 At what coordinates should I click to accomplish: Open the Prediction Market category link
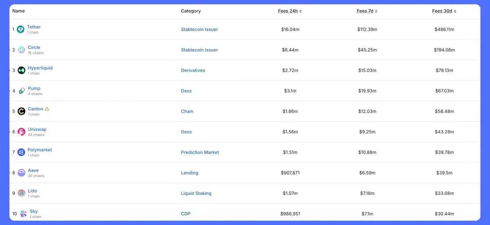(200, 153)
